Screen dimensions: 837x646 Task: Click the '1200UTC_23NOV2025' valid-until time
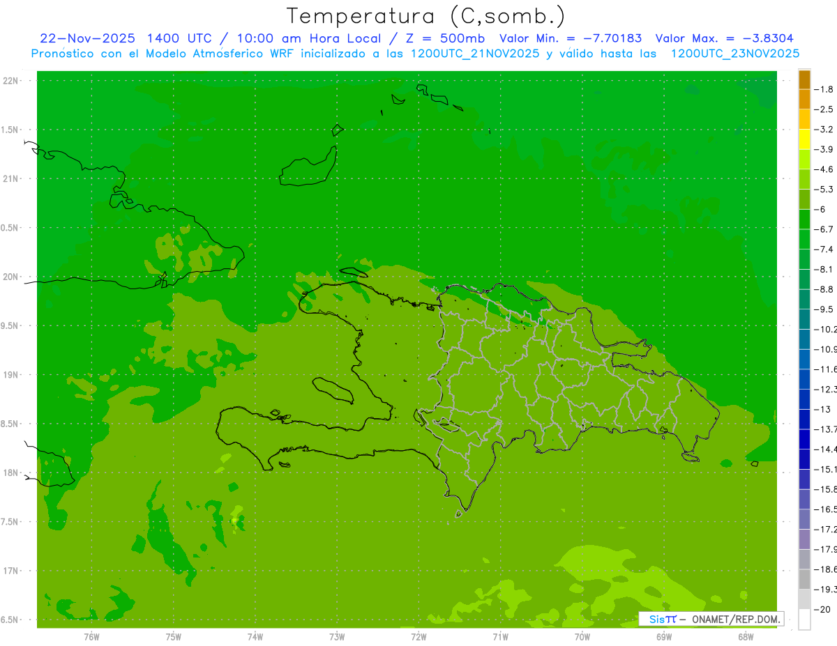click(x=734, y=54)
